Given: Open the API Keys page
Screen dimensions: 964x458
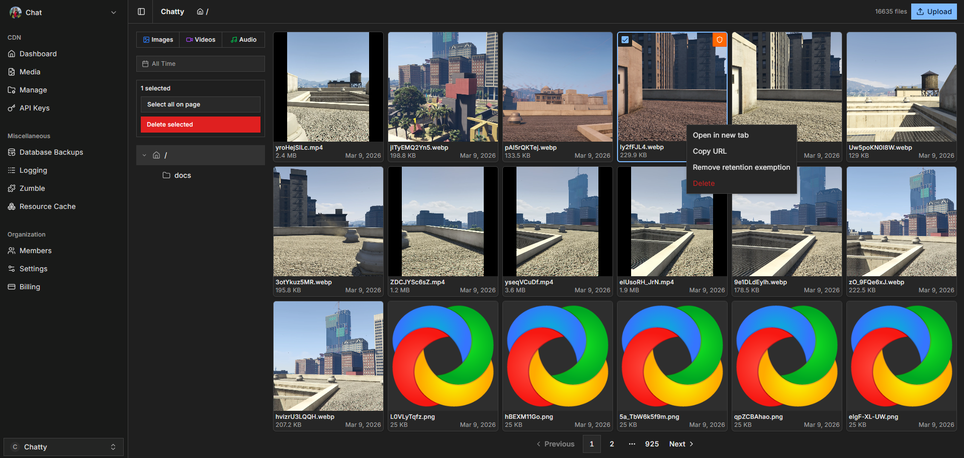Looking at the screenshot, I should coord(34,108).
